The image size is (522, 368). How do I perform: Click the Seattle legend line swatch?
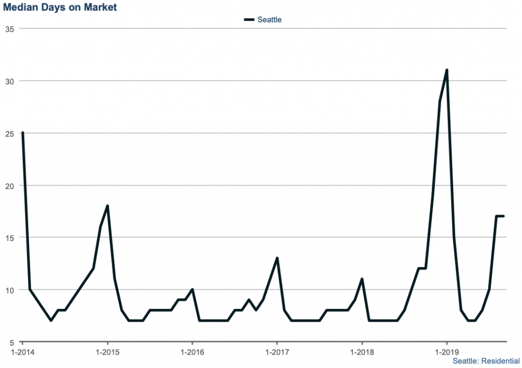coord(249,20)
